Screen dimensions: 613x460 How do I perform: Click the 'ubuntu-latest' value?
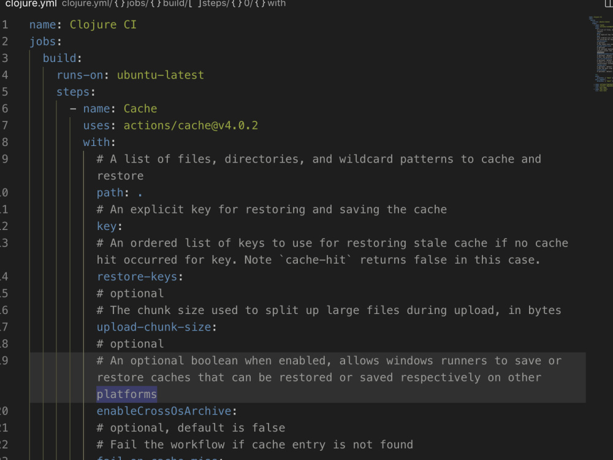point(160,75)
